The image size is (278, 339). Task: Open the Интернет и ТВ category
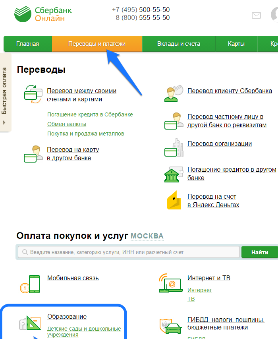pos(208,278)
